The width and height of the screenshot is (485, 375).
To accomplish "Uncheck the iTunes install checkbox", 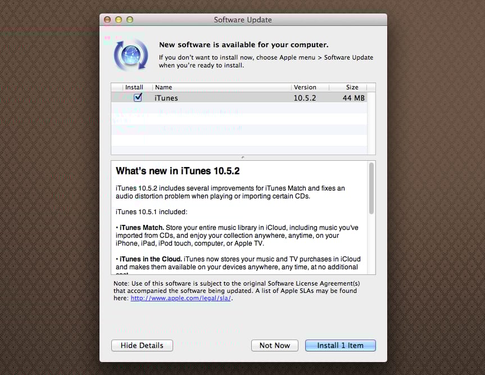I will [138, 98].
